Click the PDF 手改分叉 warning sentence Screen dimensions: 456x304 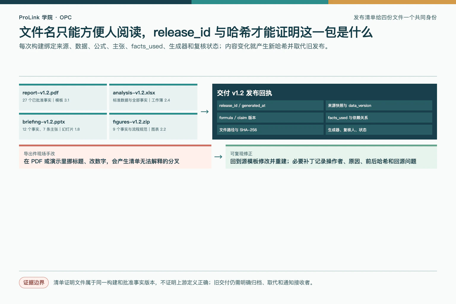[102, 161]
